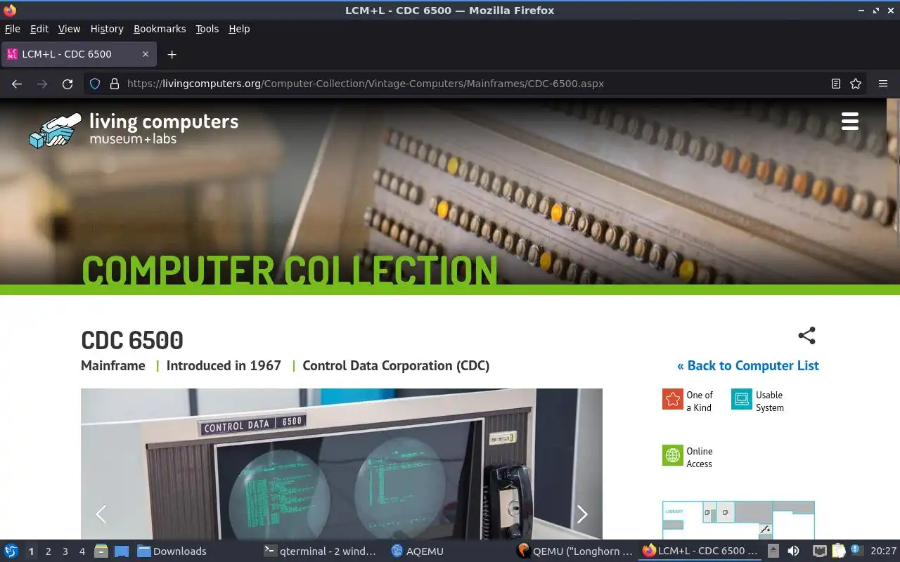The width and height of the screenshot is (900, 562).
Task: Switch to the QEMU Longhorn window
Action: [574, 551]
